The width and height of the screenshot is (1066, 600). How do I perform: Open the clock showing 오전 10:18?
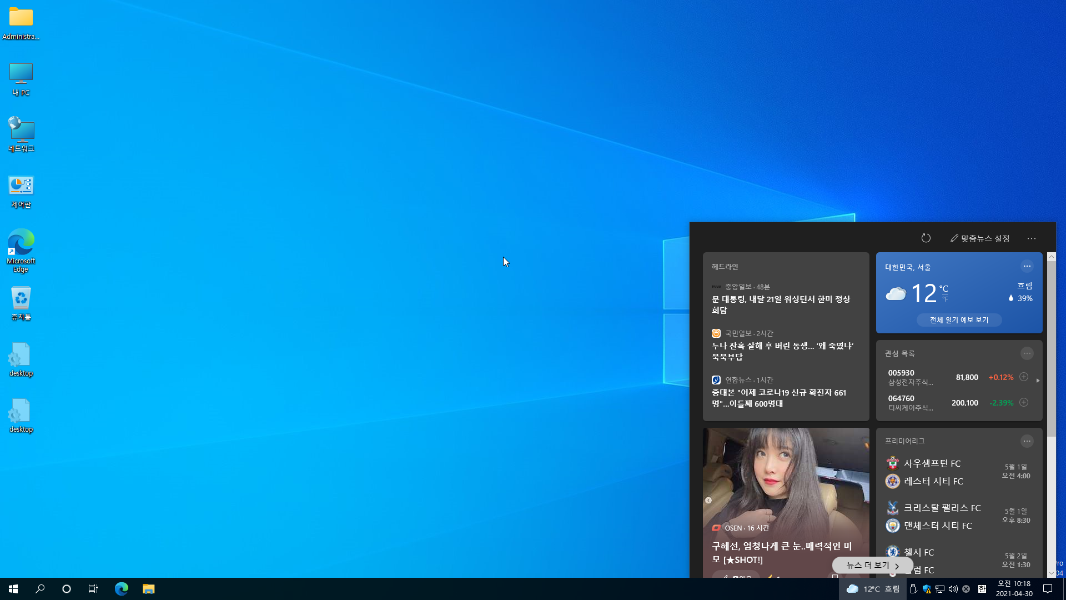(1014, 589)
